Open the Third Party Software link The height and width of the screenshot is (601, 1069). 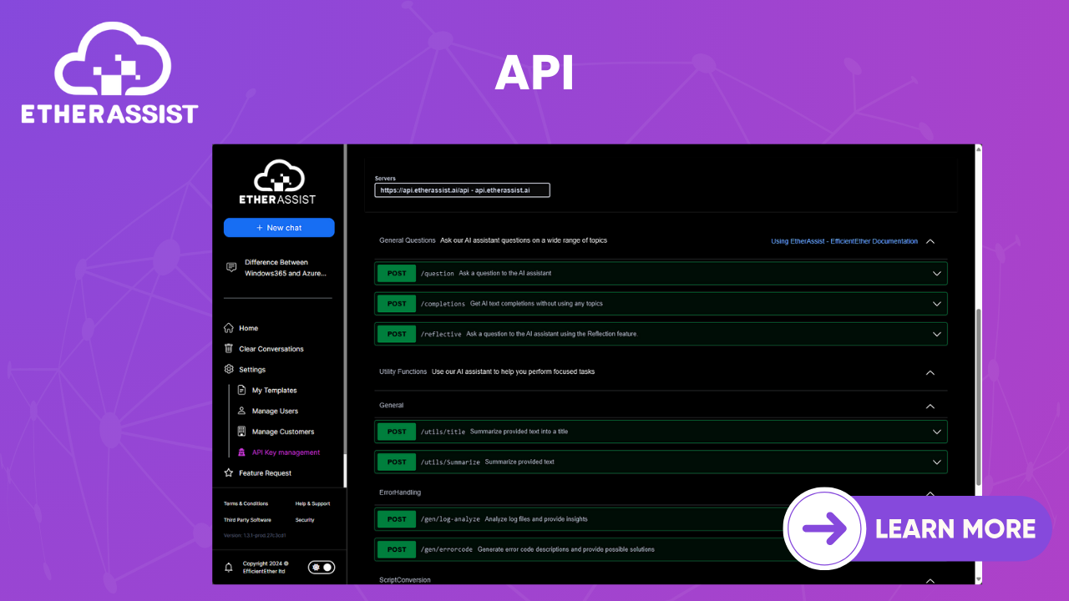(247, 520)
